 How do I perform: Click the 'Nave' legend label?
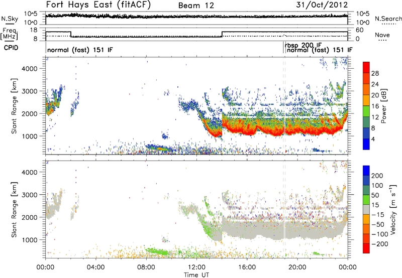pos(382,35)
